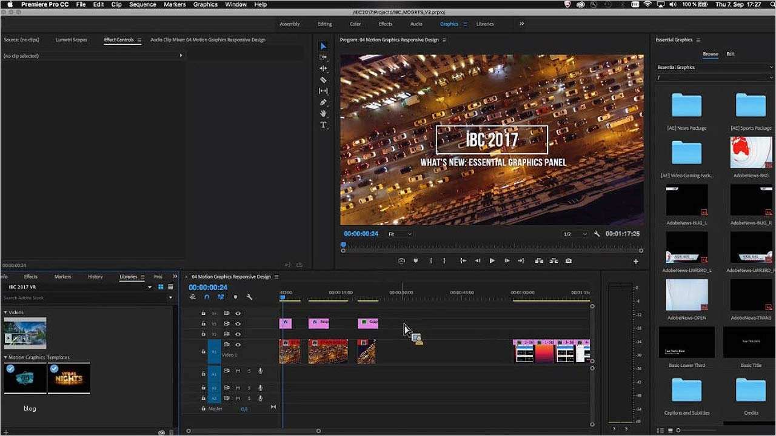Viewport: 776px width, 436px height.
Task: Activate the Track Select Forward tool
Action: tap(323, 58)
